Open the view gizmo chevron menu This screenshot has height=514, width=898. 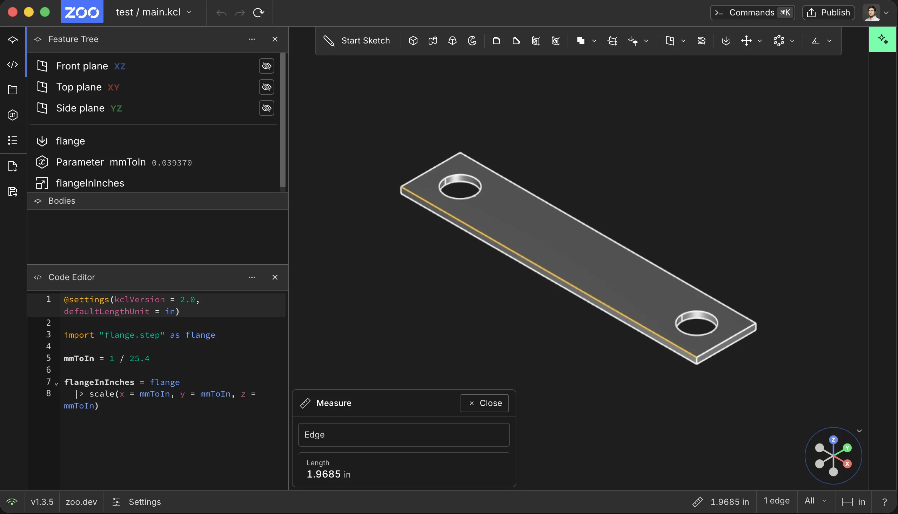[x=859, y=431]
